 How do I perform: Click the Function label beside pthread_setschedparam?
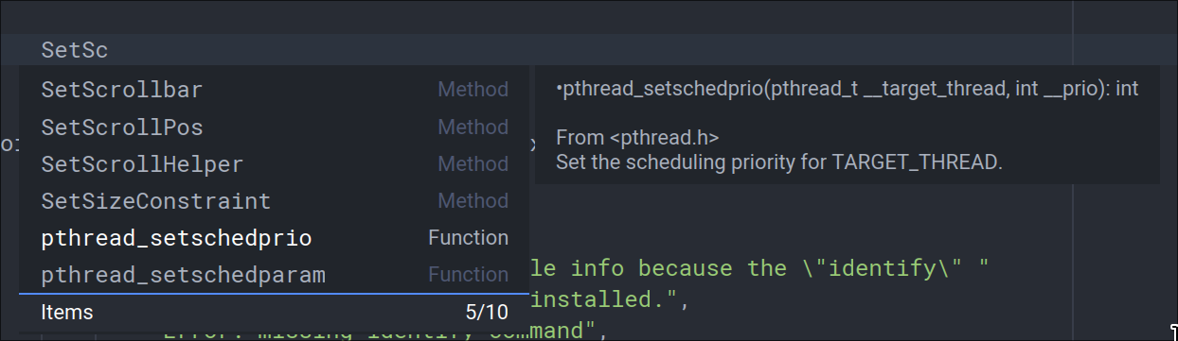tap(468, 275)
